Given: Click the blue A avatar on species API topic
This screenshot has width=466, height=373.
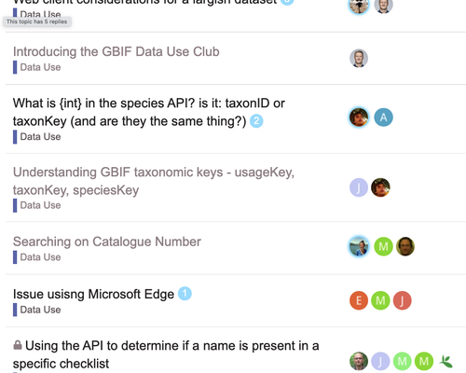Looking at the screenshot, I should pyautogui.click(x=383, y=117).
